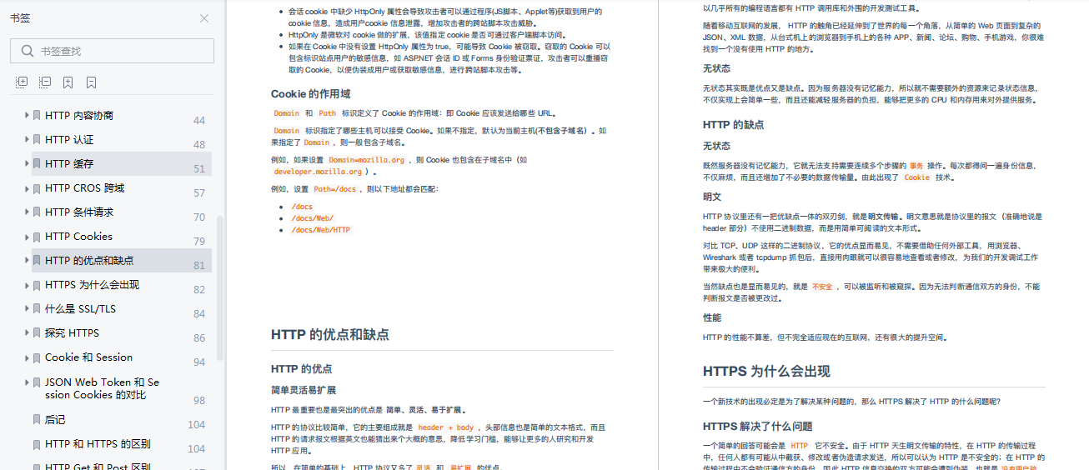Click bookmark icon beside HTTP Cookies
1089x470 pixels.
[37, 236]
